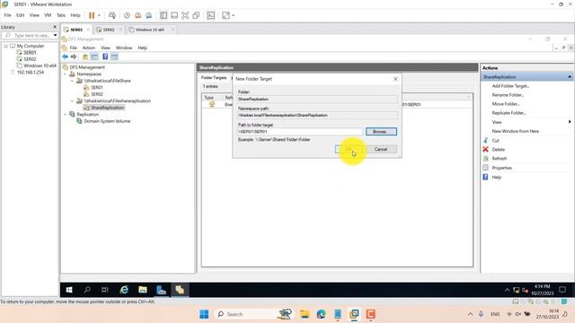Collapse My Computer in the Library tree
This screenshot has height=323, width=575.
pos(5,46)
